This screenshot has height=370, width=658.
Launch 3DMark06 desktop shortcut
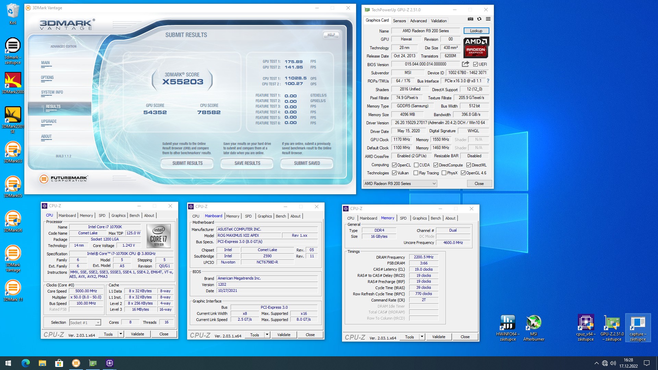pos(13,221)
